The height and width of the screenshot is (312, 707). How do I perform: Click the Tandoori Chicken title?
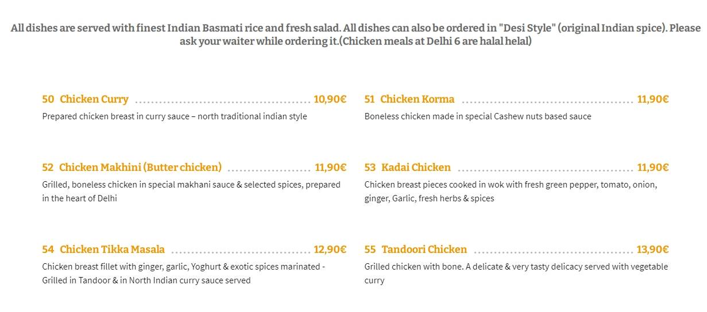tap(424, 249)
